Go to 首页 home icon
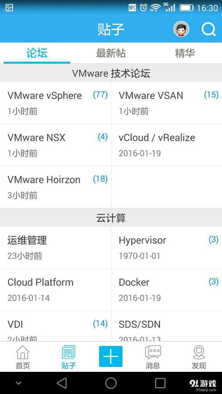The image size is (222, 394). coord(23,357)
